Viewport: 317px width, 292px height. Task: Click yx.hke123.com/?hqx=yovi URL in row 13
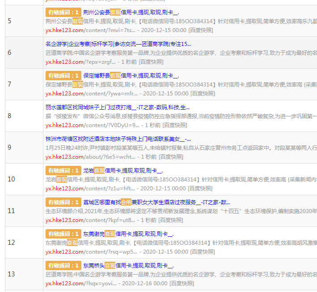pyautogui.click(x=81, y=284)
